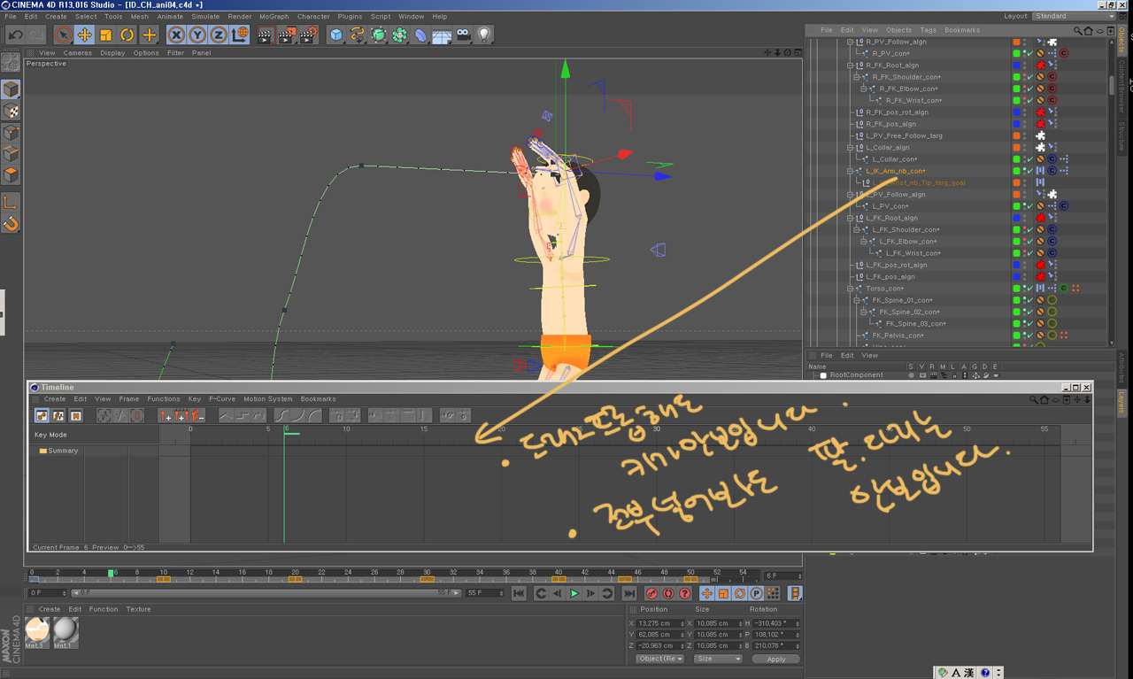Collapse the R_FK_Shoulder_con+ node

tap(857, 77)
